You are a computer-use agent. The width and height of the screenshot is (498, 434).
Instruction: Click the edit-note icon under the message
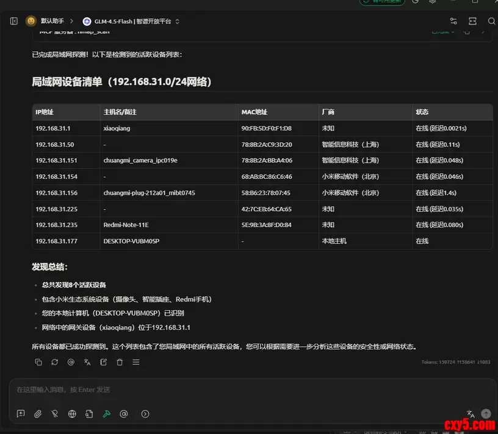[104, 362]
